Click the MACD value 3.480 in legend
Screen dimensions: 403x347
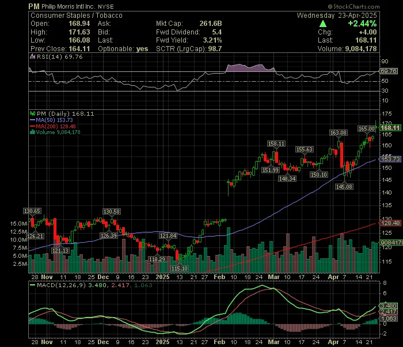(97, 285)
